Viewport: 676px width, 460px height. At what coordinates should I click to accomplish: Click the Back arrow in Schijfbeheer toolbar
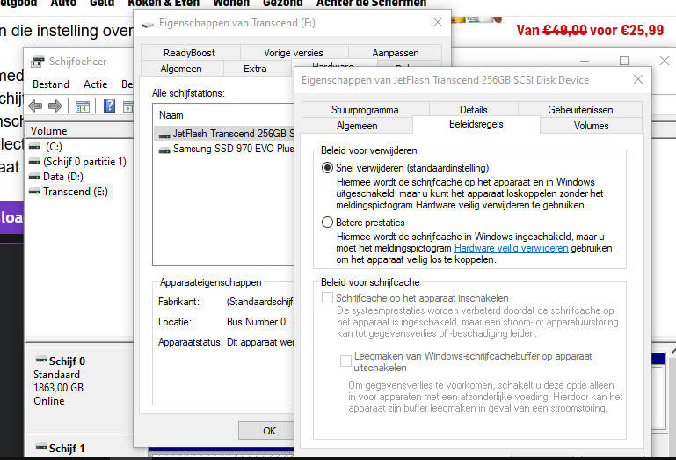click(35, 106)
